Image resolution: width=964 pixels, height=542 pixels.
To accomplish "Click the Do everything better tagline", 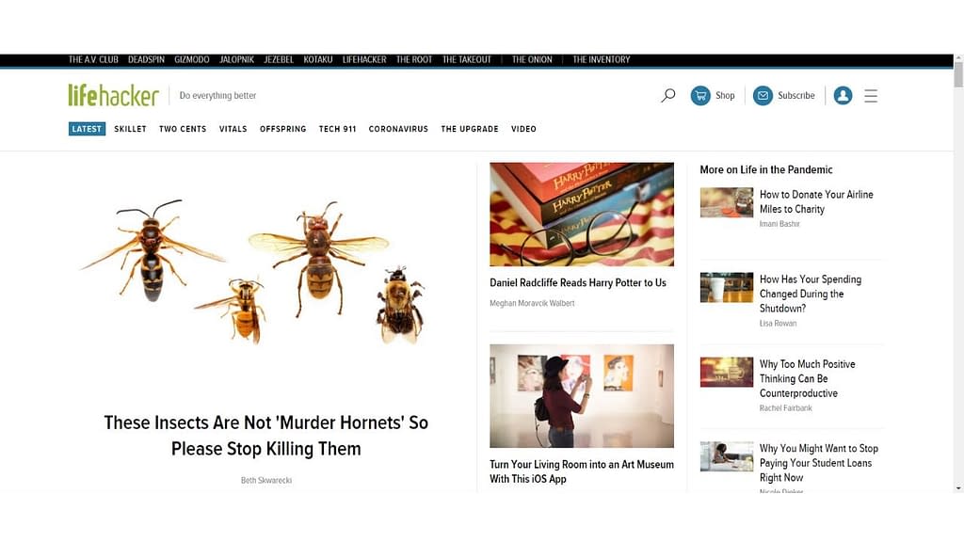I will click(217, 95).
